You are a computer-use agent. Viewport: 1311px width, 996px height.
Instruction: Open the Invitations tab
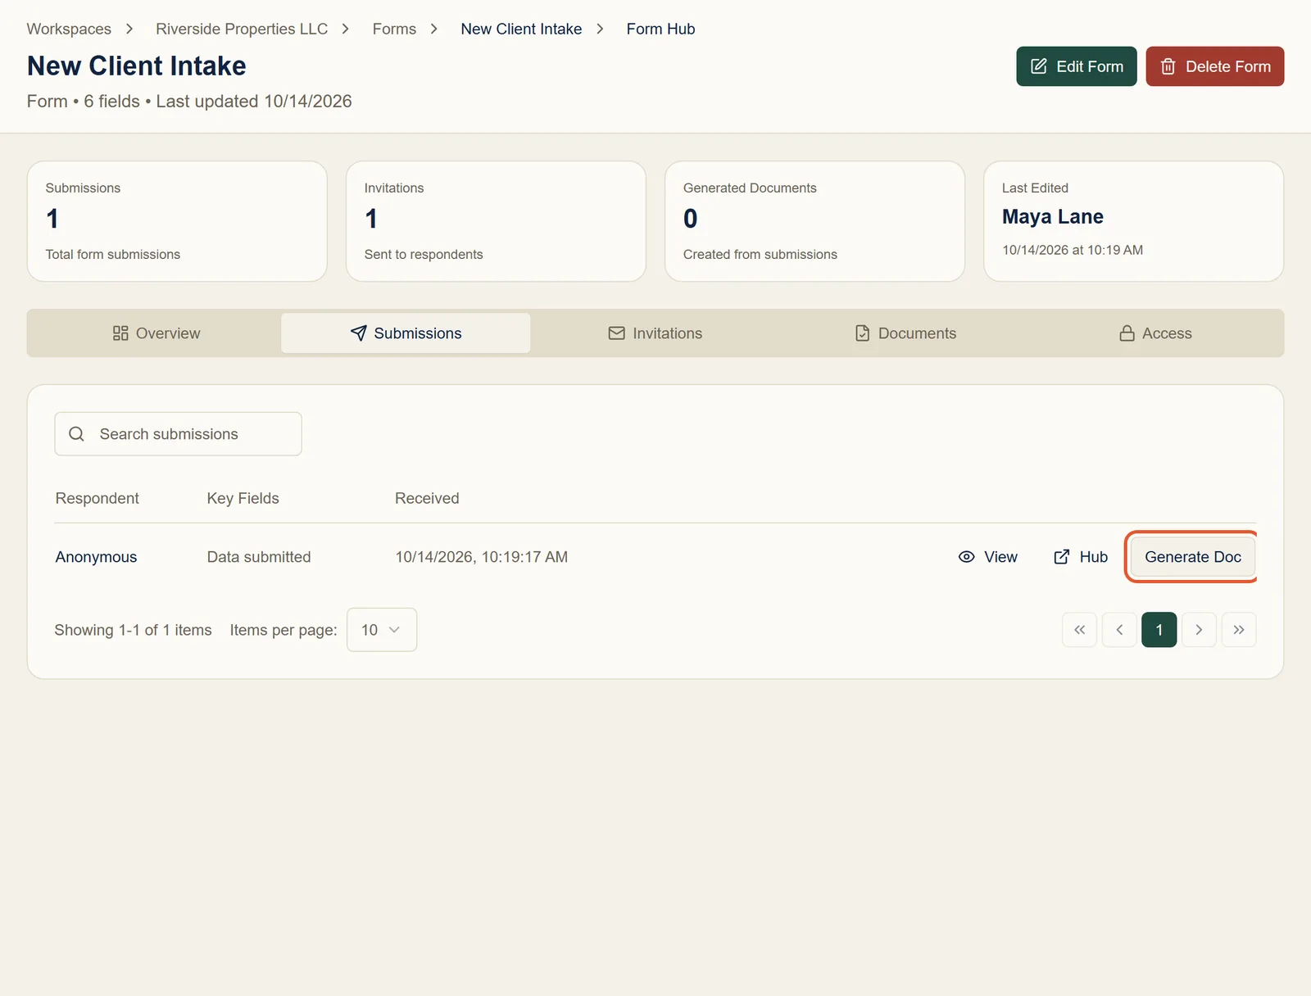click(x=655, y=333)
